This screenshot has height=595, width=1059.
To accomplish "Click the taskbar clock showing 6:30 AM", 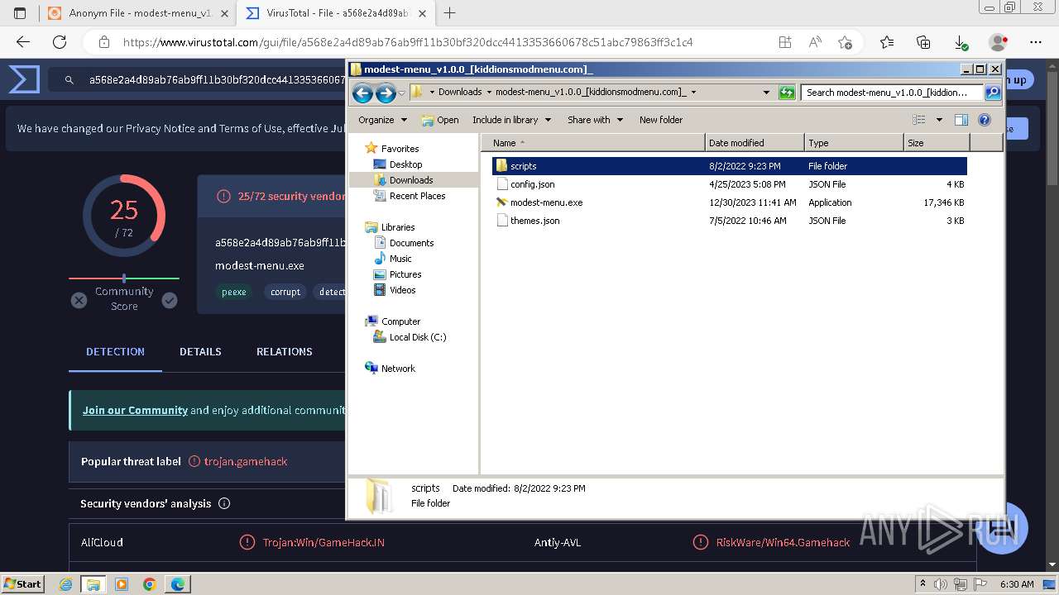I will (1017, 584).
